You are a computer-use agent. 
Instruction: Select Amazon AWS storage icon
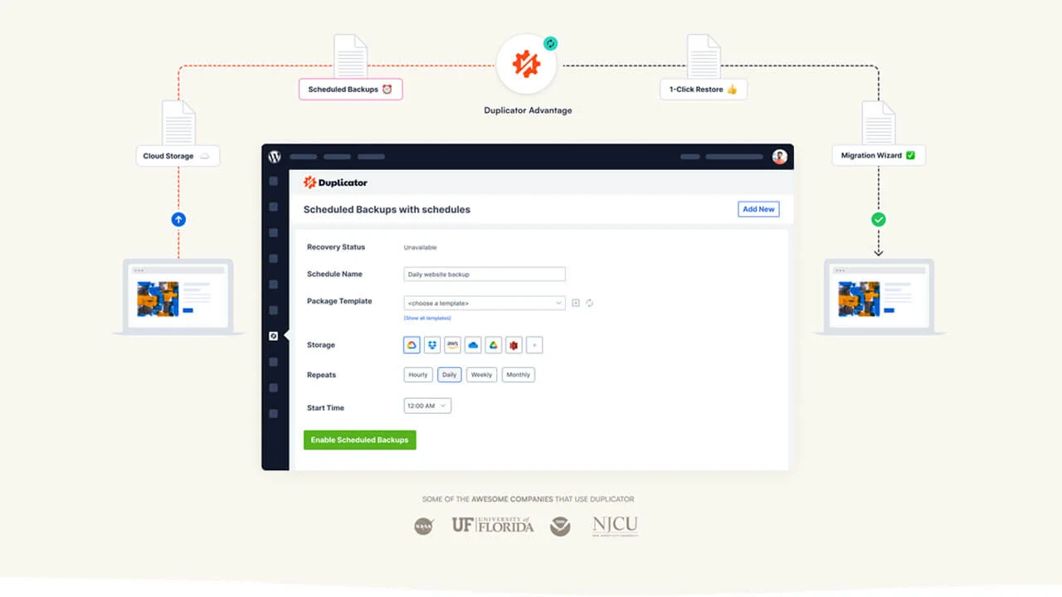click(452, 345)
